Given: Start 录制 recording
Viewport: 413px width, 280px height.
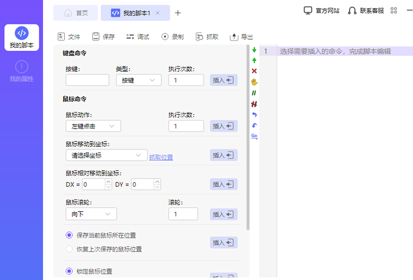Looking at the screenshot, I should click(173, 36).
